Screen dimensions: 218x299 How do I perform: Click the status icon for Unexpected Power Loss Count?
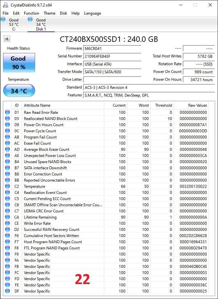(x=7, y=155)
